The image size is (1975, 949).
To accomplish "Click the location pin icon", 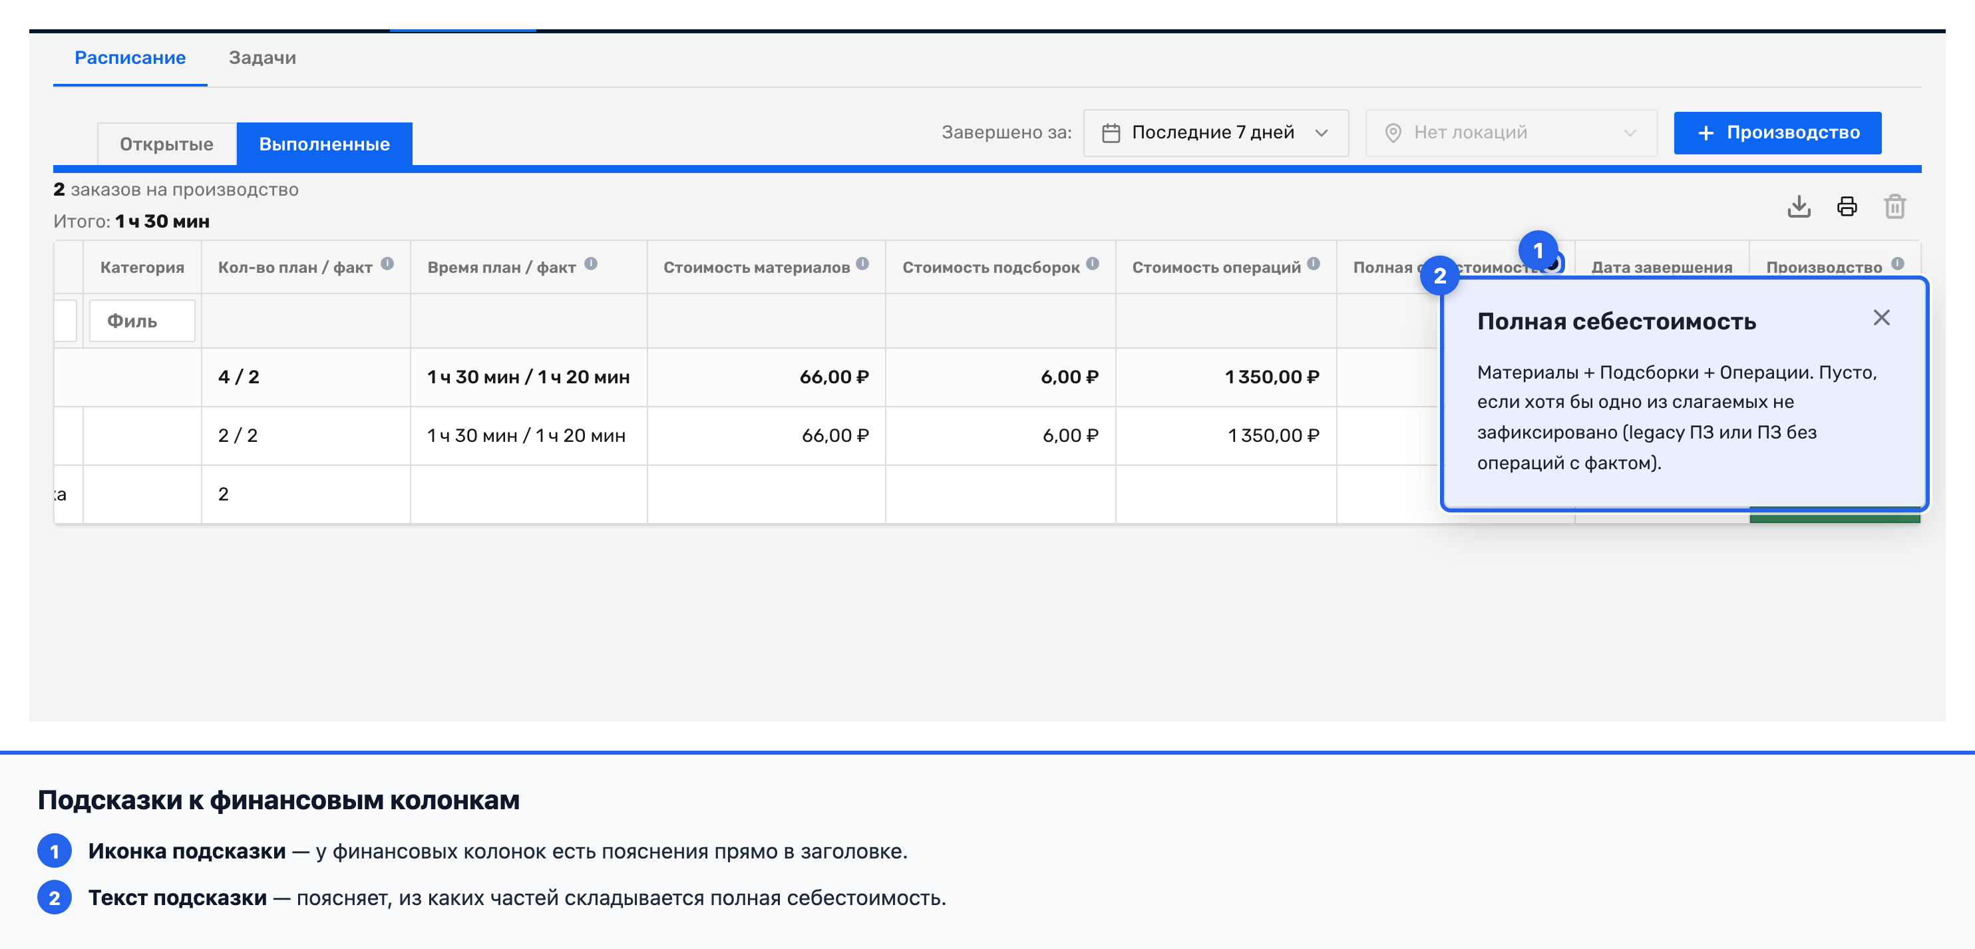I will pos(1393,133).
